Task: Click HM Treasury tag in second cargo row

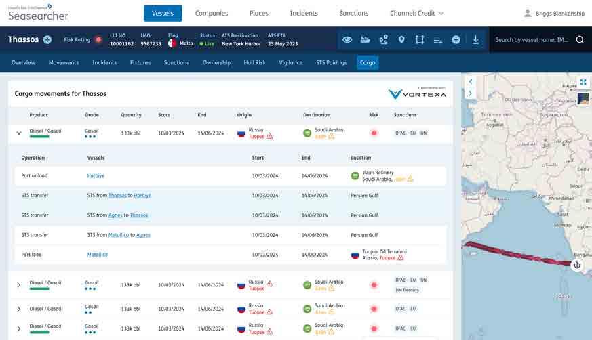Action: [x=408, y=290]
